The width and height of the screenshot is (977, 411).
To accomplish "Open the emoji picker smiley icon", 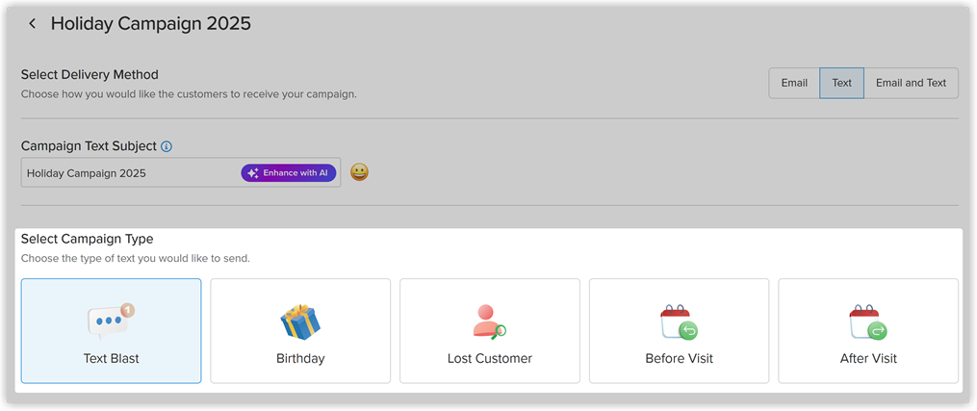I will [359, 172].
